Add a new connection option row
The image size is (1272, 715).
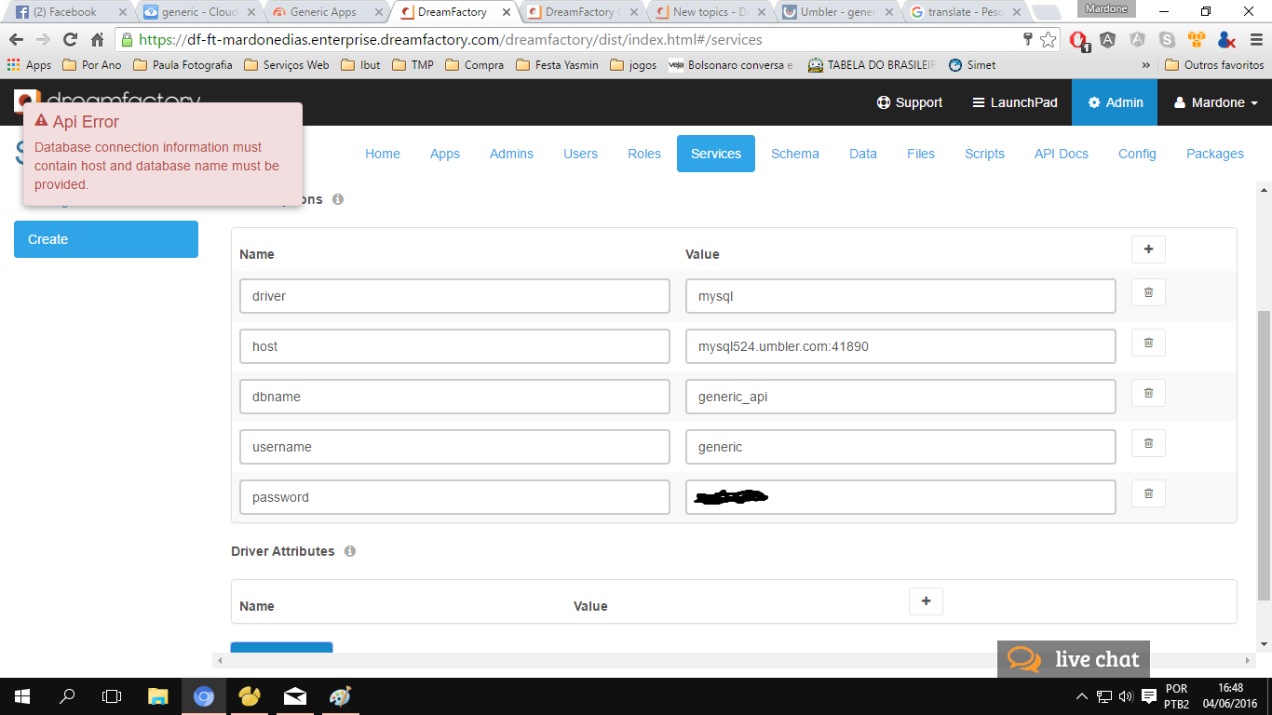click(x=1148, y=250)
